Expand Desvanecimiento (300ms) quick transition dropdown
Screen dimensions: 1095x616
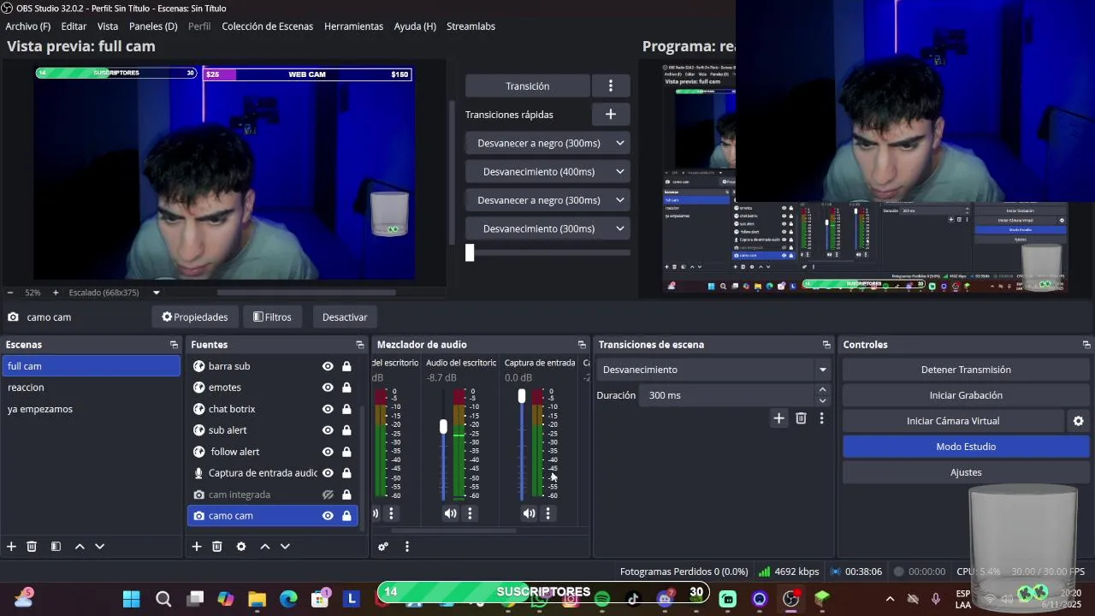point(620,228)
